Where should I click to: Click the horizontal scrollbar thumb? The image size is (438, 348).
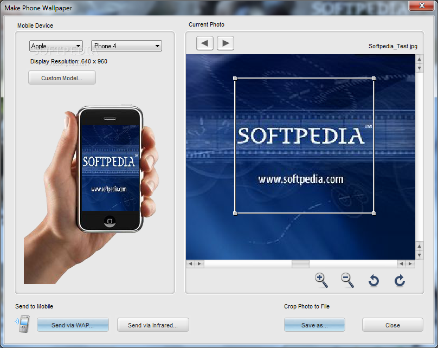tap(300, 263)
